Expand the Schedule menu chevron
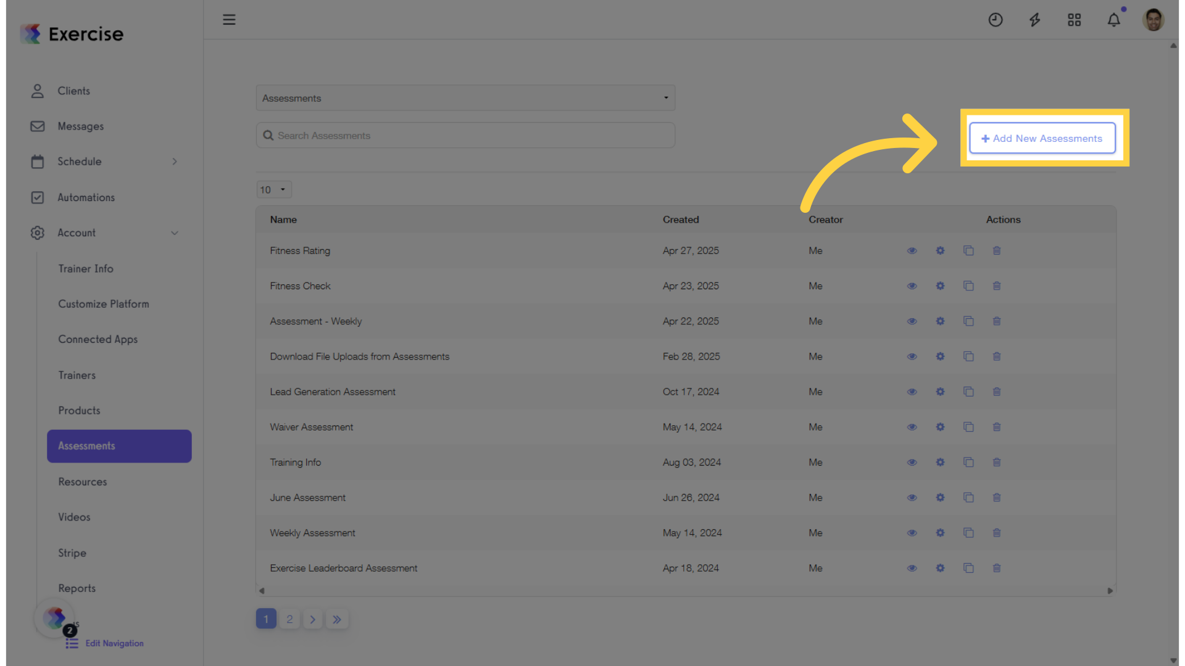1185x666 pixels. pos(175,162)
